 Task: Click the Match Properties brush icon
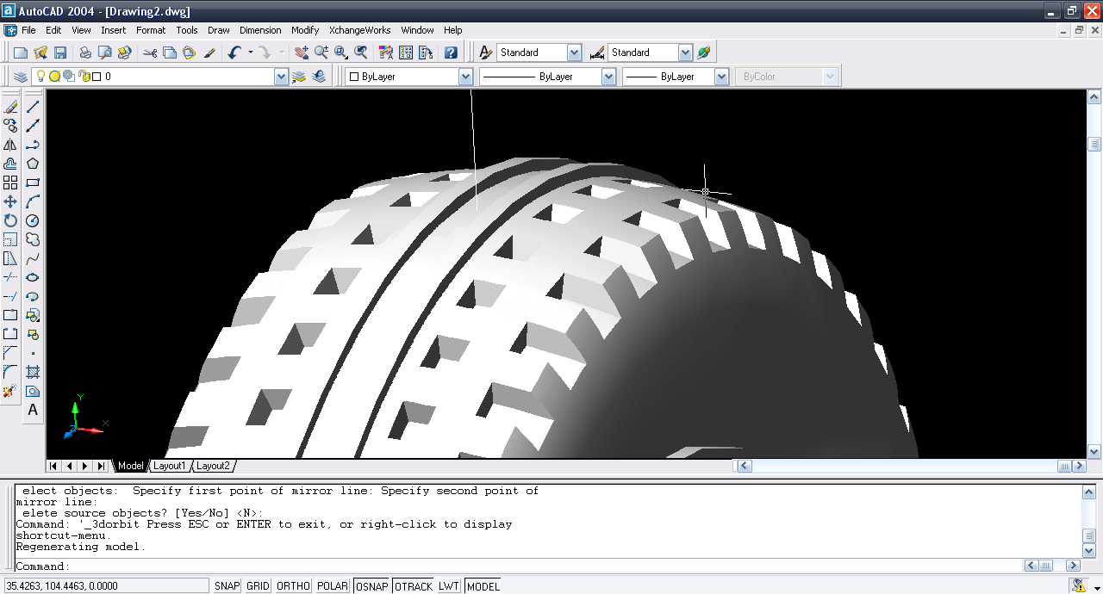pyautogui.click(x=209, y=53)
